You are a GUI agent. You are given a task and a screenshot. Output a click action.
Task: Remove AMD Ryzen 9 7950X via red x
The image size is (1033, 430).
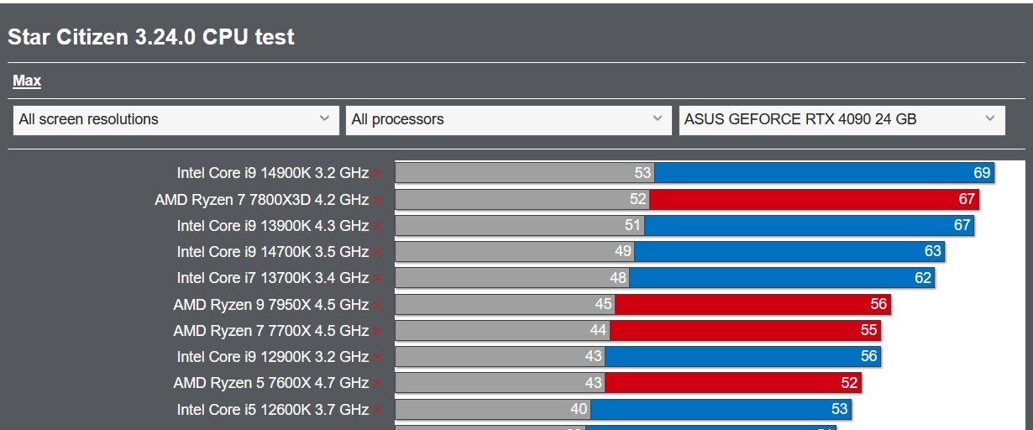tap(378, 306)
